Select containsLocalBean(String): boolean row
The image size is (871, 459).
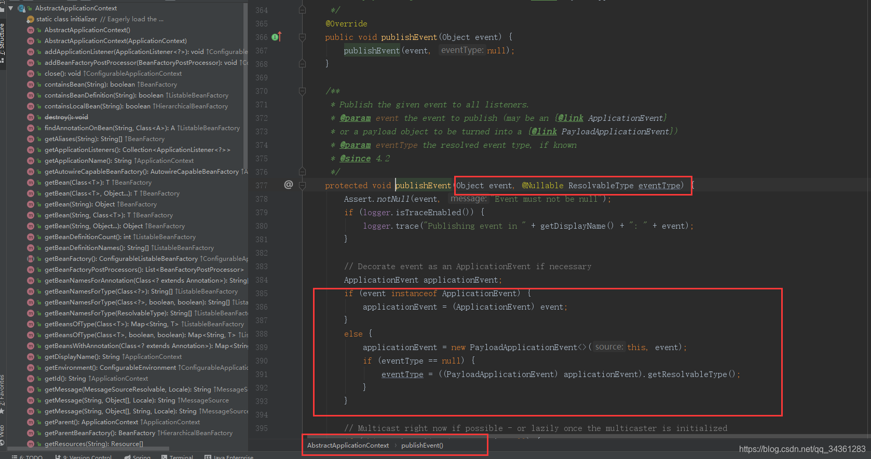click(136, 106)
